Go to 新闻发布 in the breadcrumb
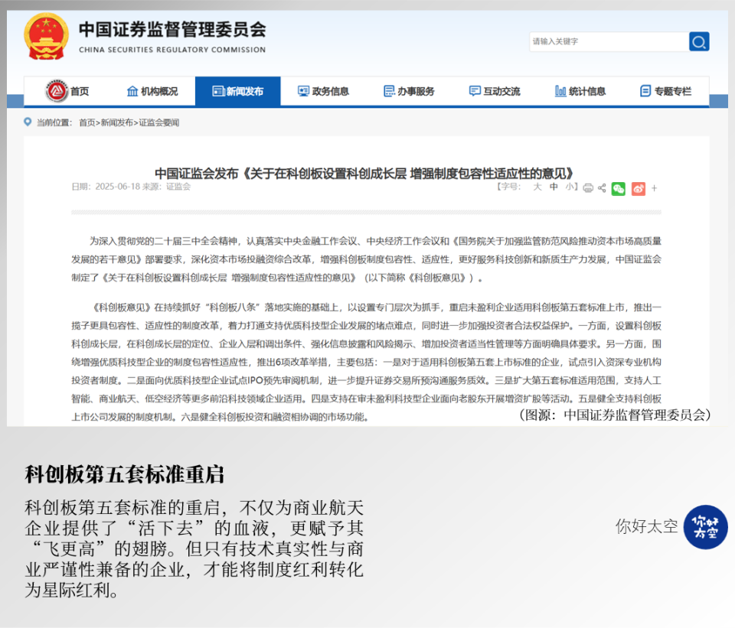Screen dimensions: 735x628 pos(116,122)
